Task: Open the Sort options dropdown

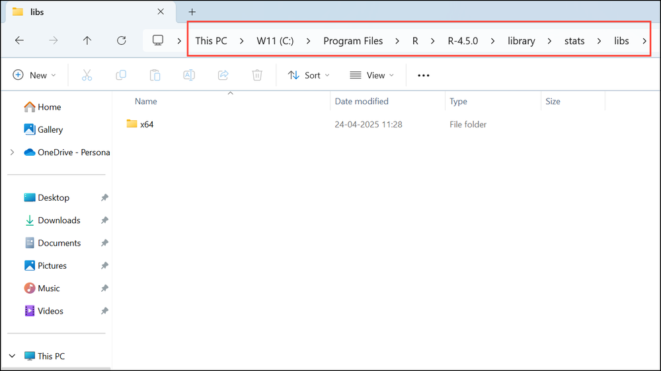Action: coord(309,75)
